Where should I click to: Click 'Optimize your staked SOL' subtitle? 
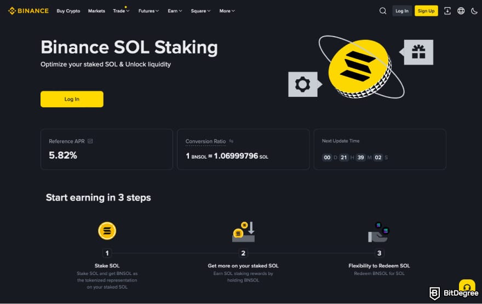pyautogui.click(x=106, y=65)
